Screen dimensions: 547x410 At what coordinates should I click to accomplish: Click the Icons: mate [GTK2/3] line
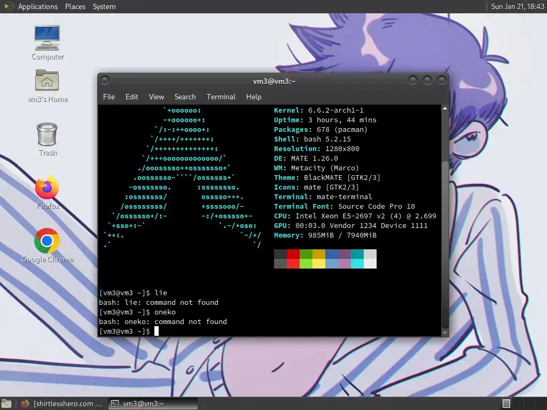tap(316, 187)
